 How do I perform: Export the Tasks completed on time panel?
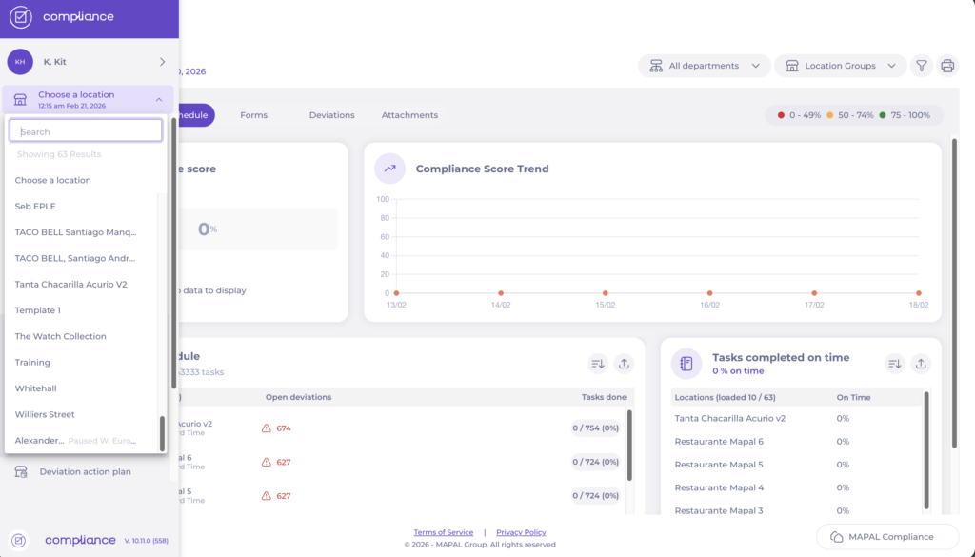point(921,364)
